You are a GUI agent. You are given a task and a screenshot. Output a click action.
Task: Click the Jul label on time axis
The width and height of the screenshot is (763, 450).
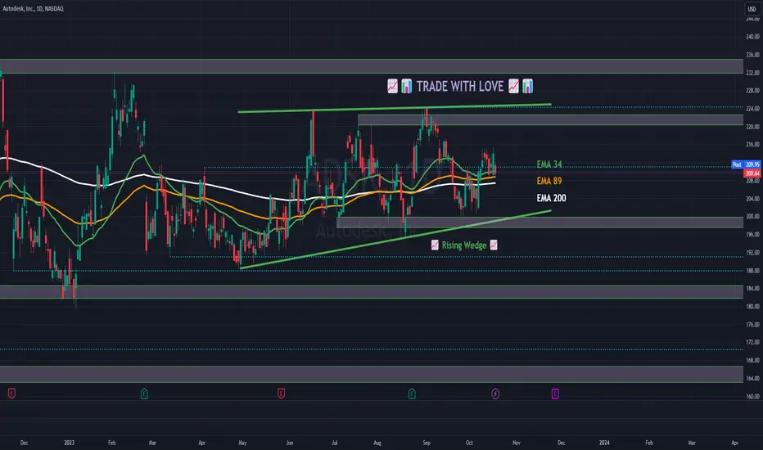[x=334, y=443]
